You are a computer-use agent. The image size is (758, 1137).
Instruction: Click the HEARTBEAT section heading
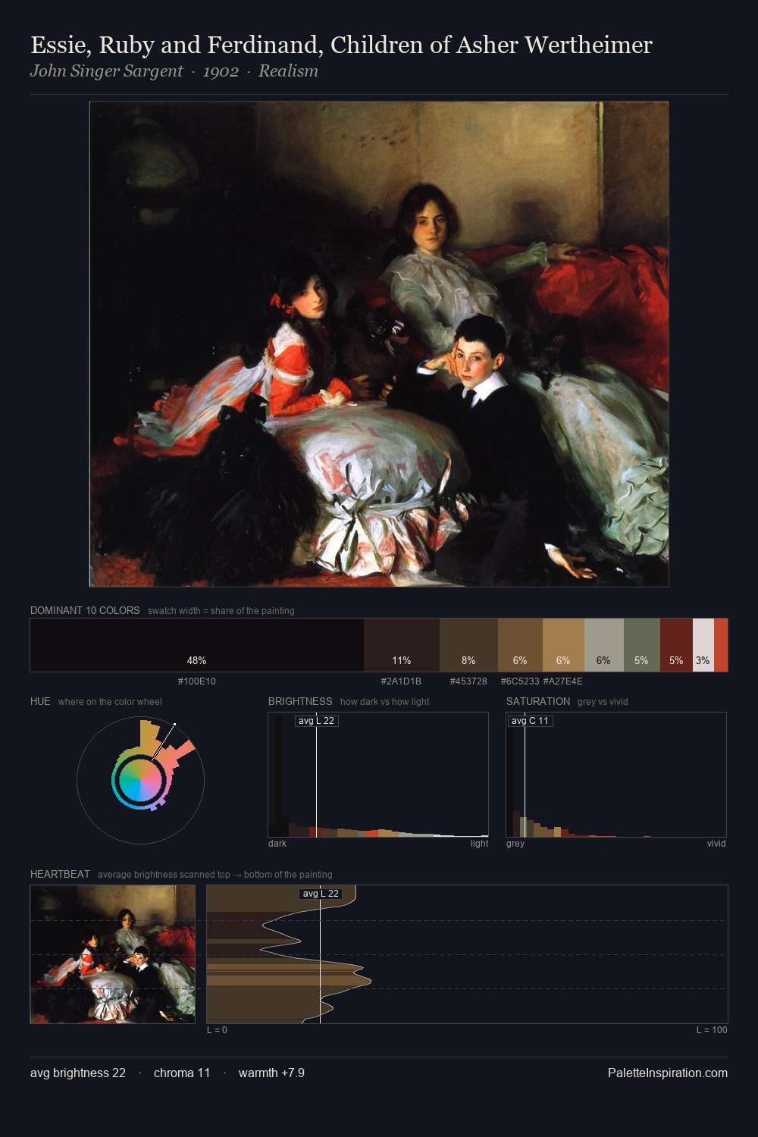click(x=60, y=874)
